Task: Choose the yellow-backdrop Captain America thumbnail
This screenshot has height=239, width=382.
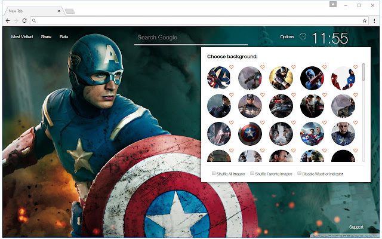Action: point(281,78)
